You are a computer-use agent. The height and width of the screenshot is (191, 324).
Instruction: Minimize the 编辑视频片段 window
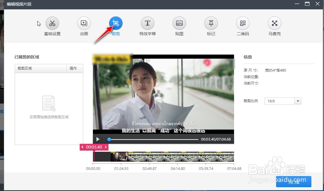[x=297, y=4]
